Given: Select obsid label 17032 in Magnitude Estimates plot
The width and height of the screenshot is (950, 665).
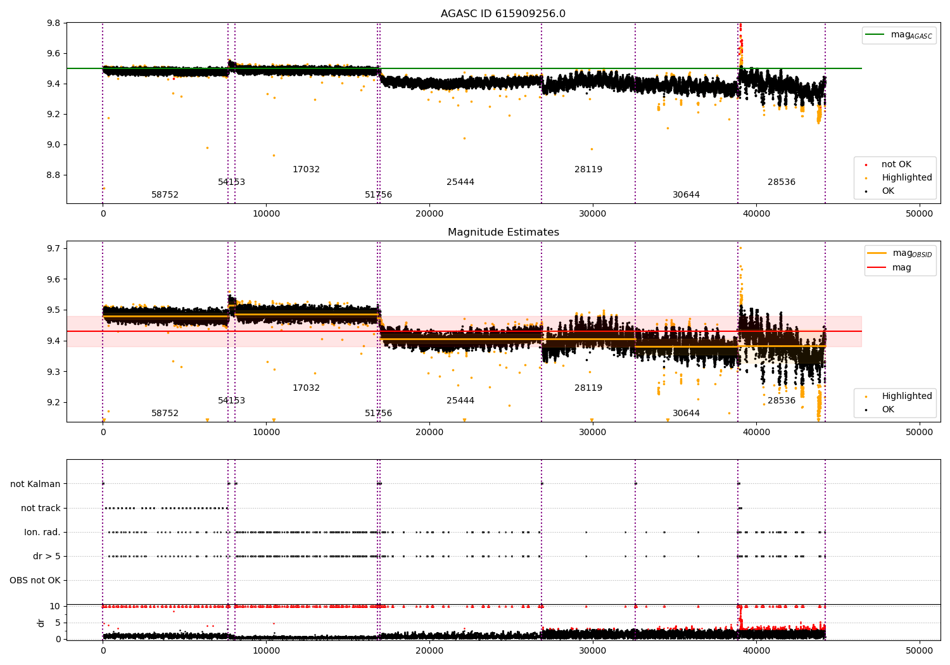Looking at the screenshot, I should [x=306, y=388].
